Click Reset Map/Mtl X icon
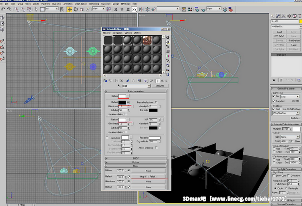Image resolution: width=302 pixels, height=206 pixels. [x=122, y=81]
